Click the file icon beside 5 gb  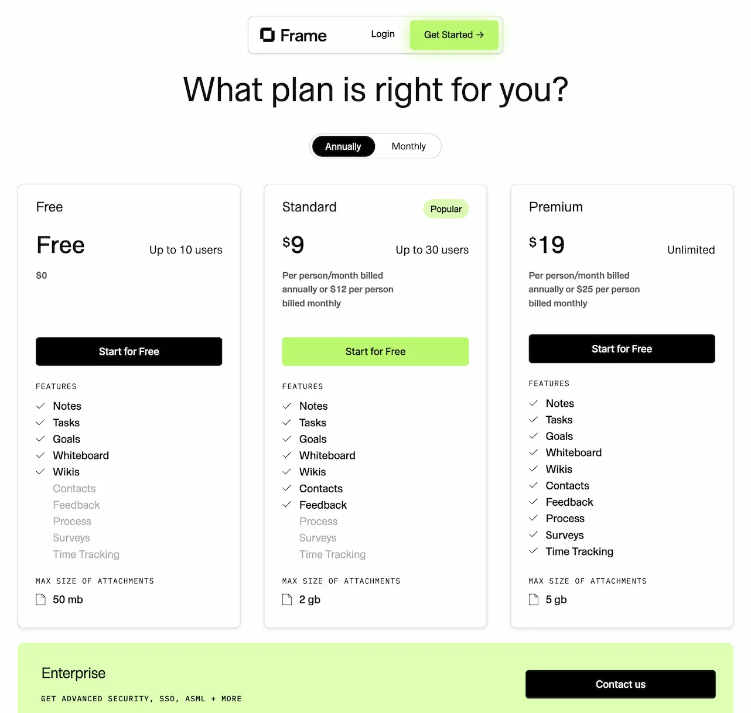534,599
